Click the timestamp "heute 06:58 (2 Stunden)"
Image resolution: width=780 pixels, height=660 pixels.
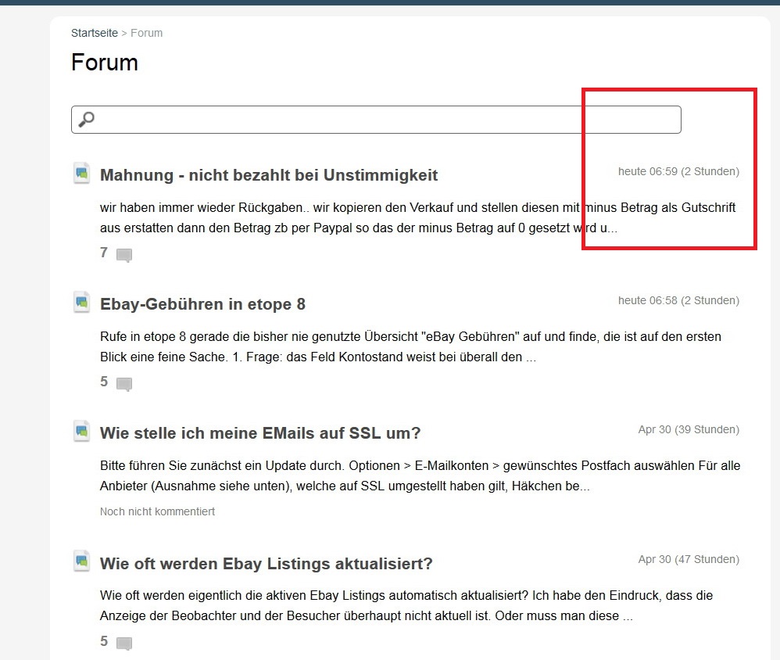(x=678, y=300)
